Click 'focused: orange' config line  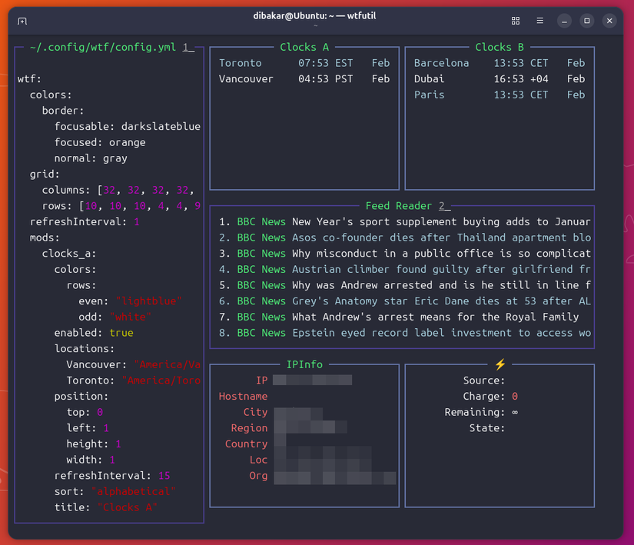(x=100, y=142)
